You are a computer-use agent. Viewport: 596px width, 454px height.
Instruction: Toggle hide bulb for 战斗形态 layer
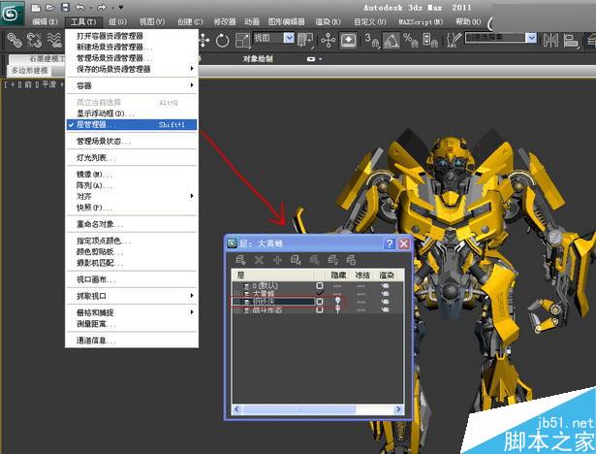point(337,310)
